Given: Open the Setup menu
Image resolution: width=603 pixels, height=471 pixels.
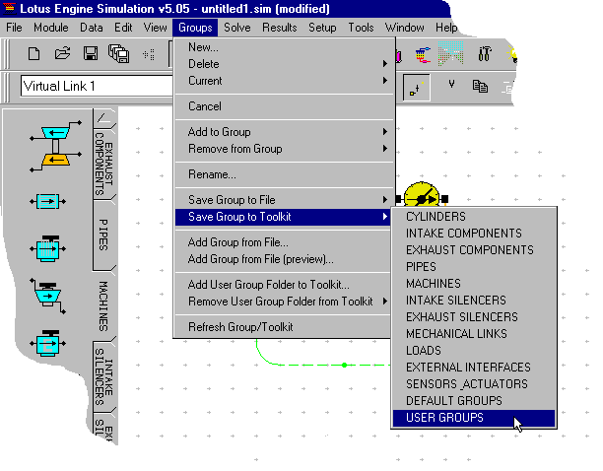Looking at the screenshot, I should pos(322,28).
